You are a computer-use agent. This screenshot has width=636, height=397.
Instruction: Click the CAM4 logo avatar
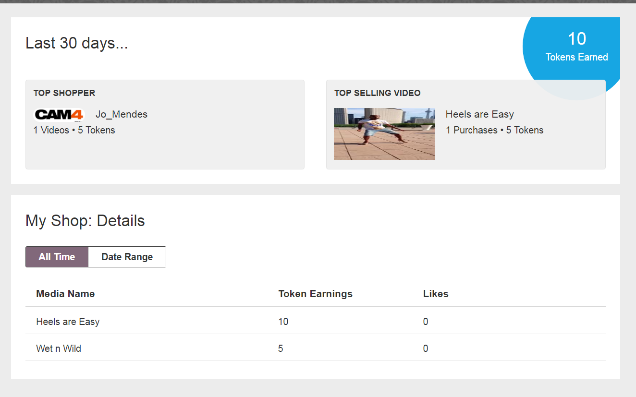pyautogui.click(x=59, y=115)
